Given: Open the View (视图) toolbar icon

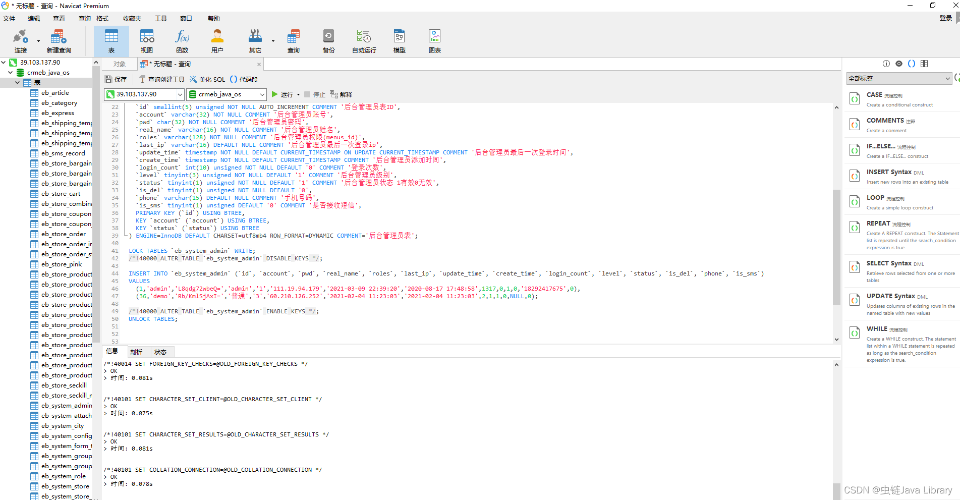Looking at the screenshot, I should coord(147,41).
